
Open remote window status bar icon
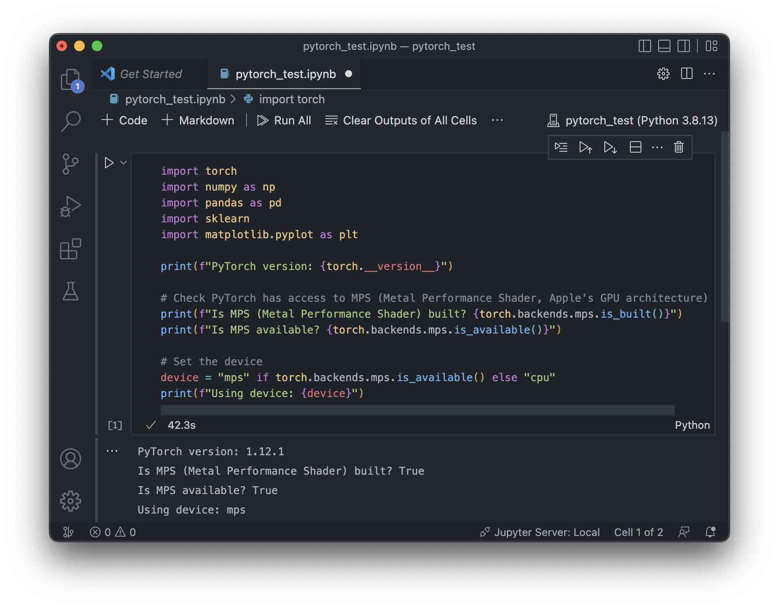[68, 532]
